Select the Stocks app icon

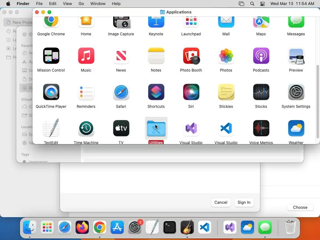(261, 92)
